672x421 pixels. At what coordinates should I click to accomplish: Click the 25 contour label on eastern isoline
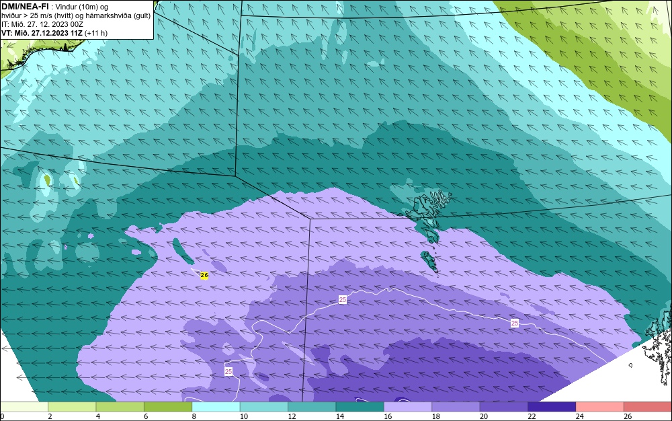click(x=515, y=323)
